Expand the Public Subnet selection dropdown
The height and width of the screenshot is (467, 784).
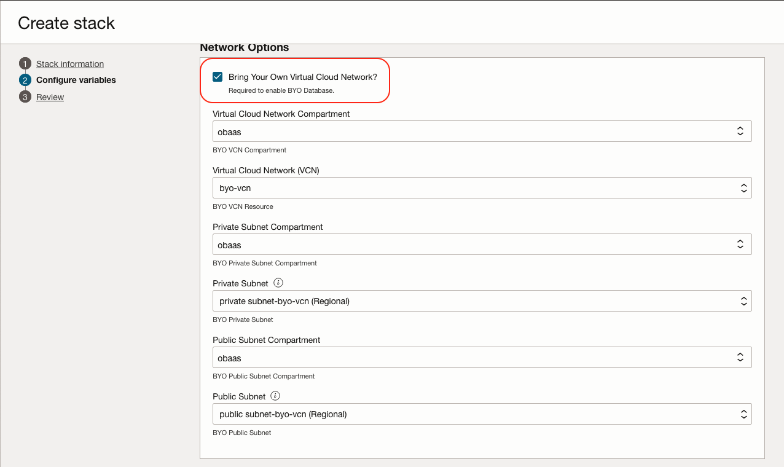pyautogui.click(x=482, y=414)
